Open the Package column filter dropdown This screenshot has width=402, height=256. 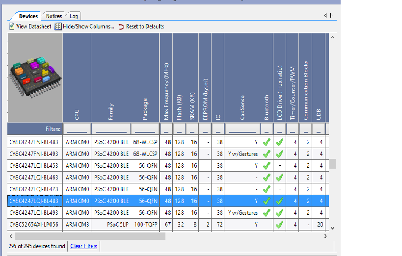tap(145, 129)
